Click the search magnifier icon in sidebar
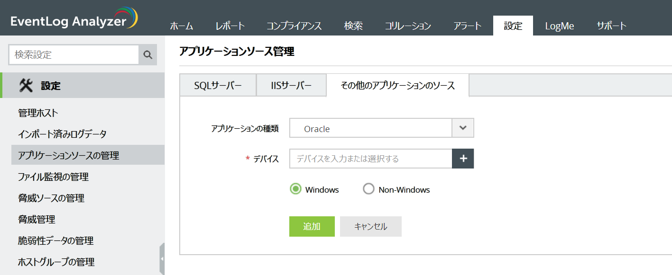Image resolution: width=672 pixels, height=275 pixels. point(147,55)
